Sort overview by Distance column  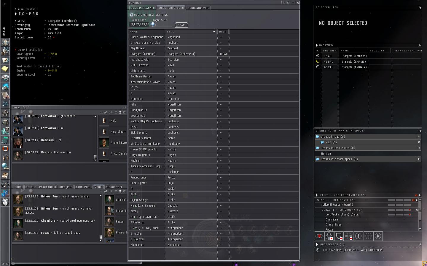[330, 51]
